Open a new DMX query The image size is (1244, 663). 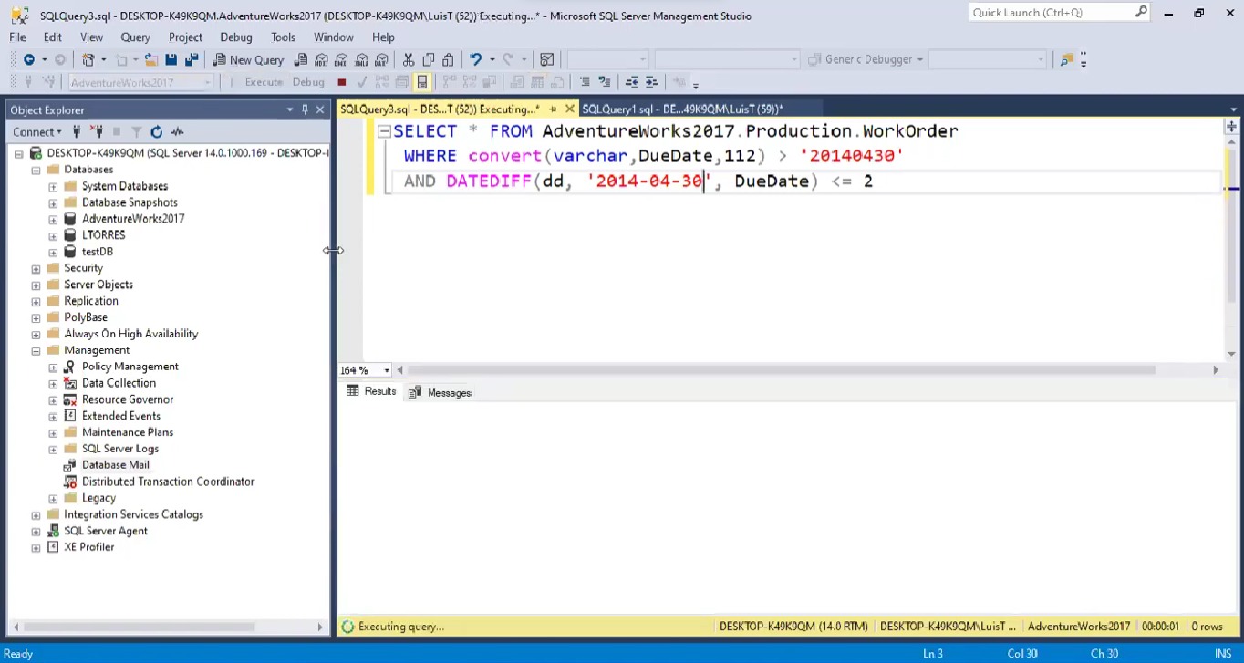(x=341, y=59)
